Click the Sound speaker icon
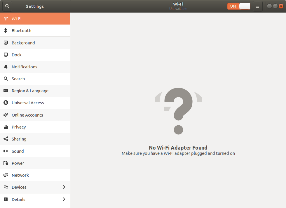286x208 pixels. (6, 151)
